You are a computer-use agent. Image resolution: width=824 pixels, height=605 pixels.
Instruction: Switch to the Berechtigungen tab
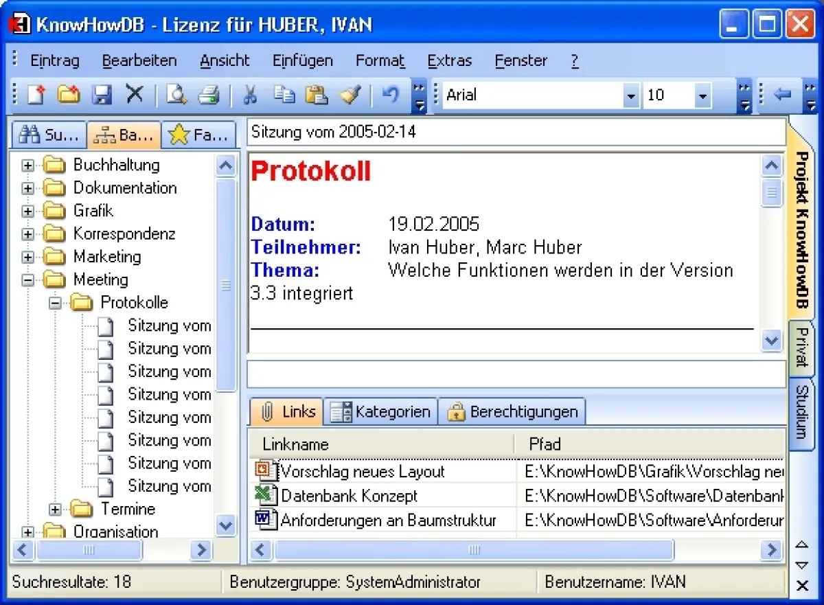tap(512, 412)
